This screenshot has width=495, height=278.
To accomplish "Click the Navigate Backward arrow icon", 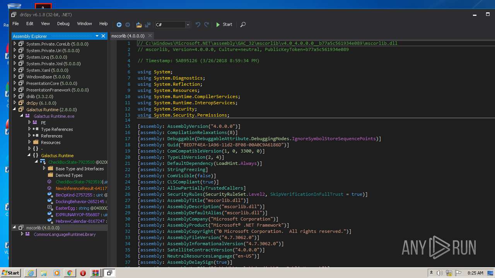I will (x=119, y=24).
